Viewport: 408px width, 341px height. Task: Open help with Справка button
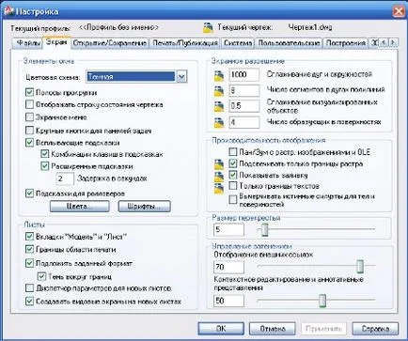375,329
